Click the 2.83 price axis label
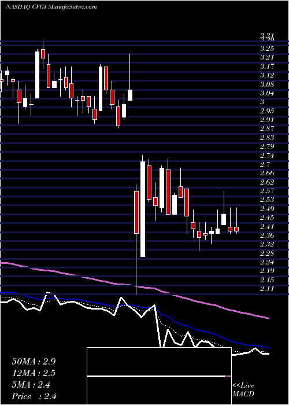289x405 pixels. (x=267, y=138)
